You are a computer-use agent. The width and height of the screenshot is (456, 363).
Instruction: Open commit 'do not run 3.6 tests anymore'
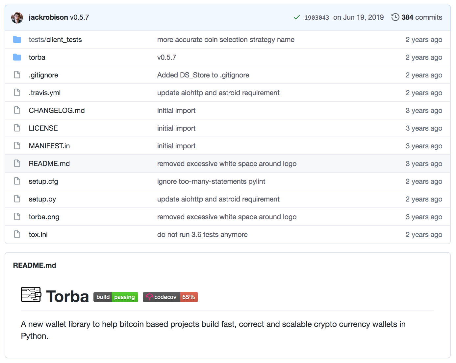[x=202, y=235]
